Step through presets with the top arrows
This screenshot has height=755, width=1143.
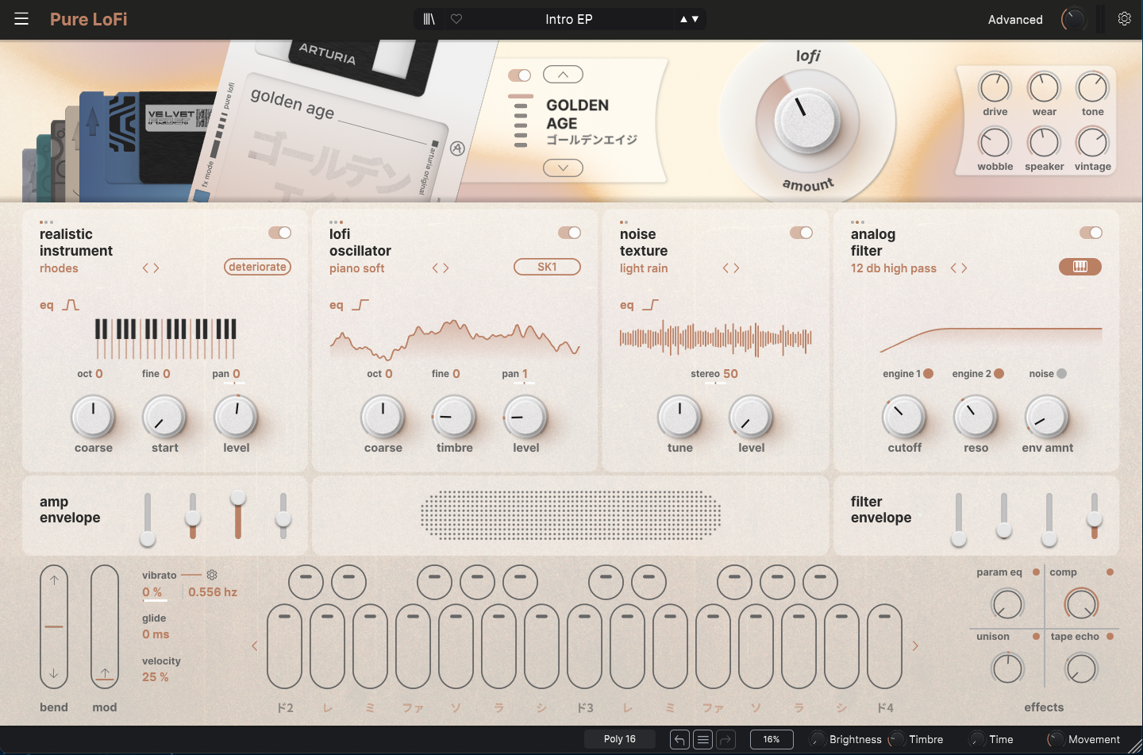click(689, 19)
